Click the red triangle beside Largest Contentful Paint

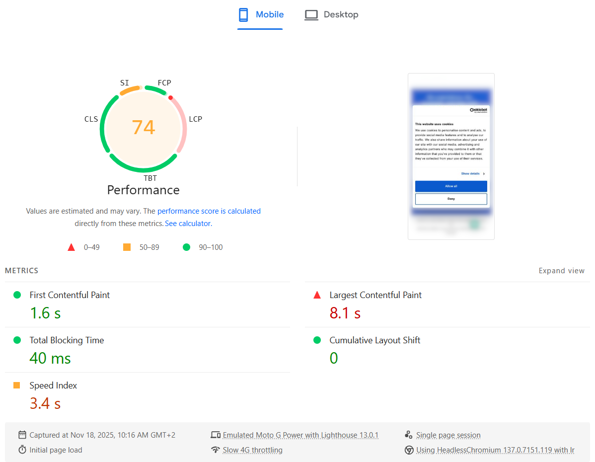(317, 295)
